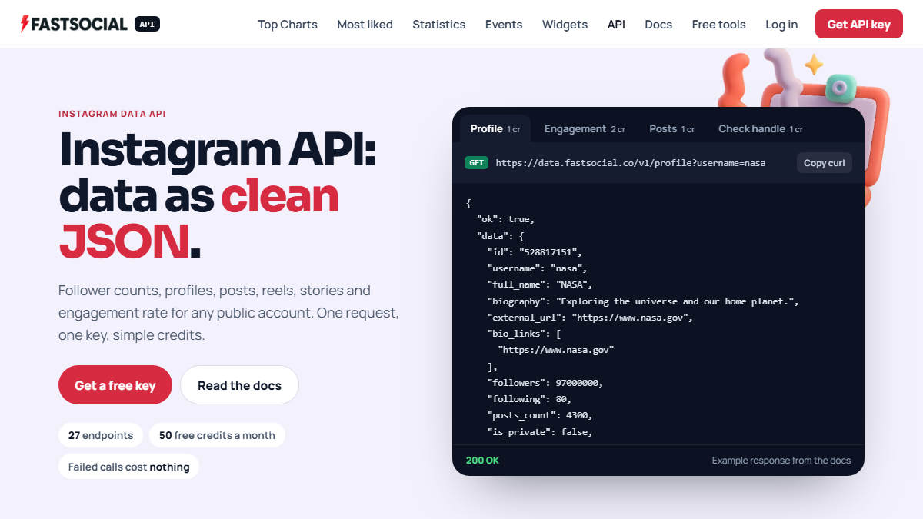Viewport: 923px width, 519px height.
Task: Click the "is_private": false line
Action: [540, 432]
